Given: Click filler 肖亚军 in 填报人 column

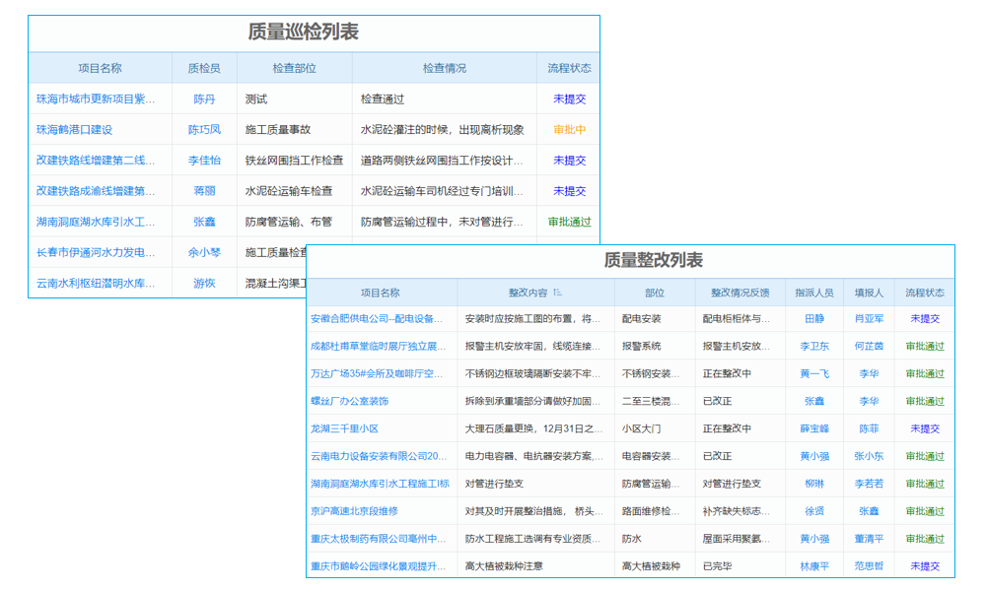Looking at the screenshot, I should click(x=867, y=319).
